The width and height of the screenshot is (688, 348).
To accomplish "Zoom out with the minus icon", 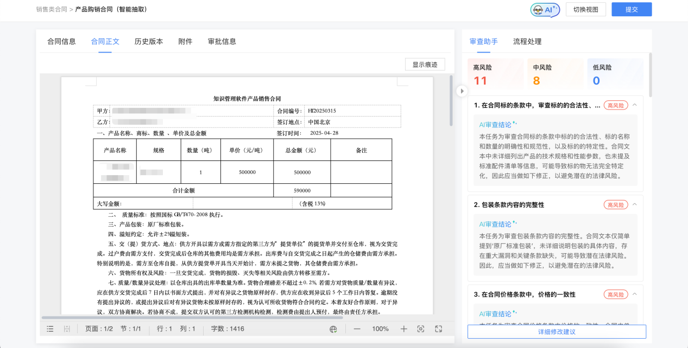I will [357, 329].
